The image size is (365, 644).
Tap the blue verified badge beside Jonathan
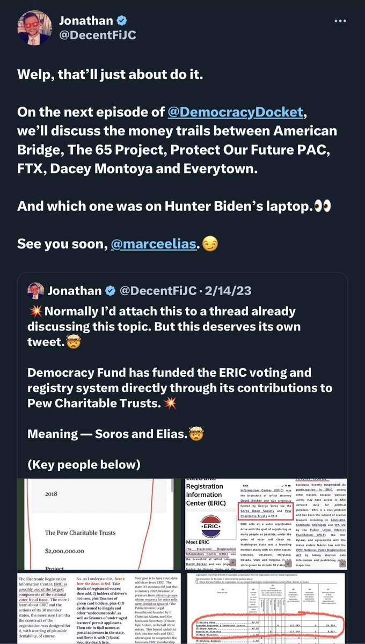pyautogui.click(x=122, y=21)
